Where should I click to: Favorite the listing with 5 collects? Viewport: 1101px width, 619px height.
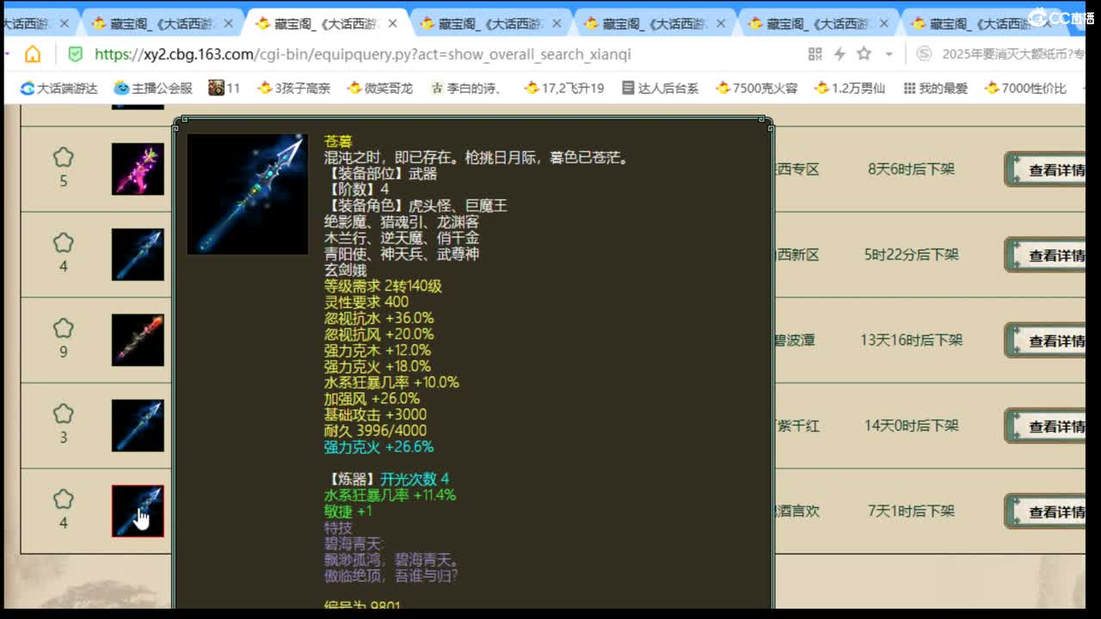point(63,157)
